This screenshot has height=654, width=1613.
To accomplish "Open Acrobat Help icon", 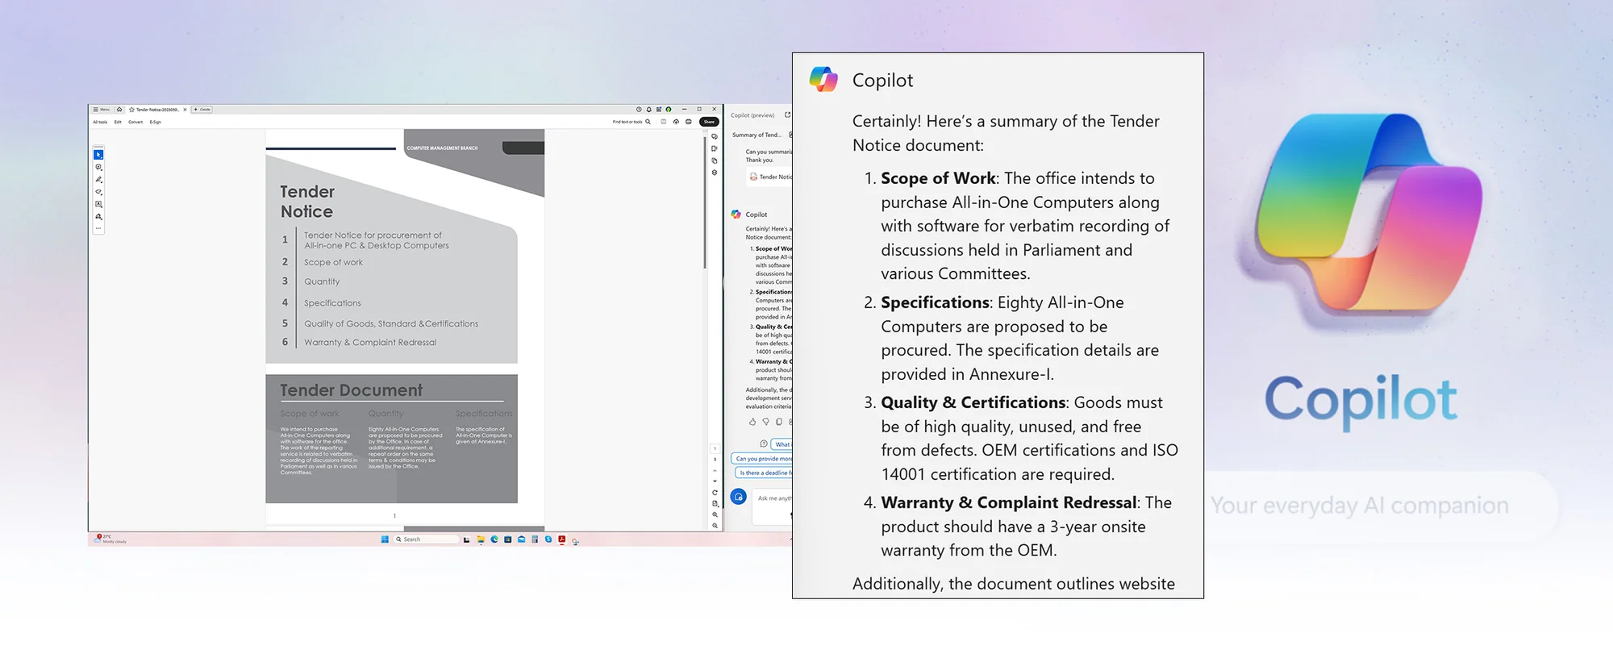I will click(x=639, y=110).
